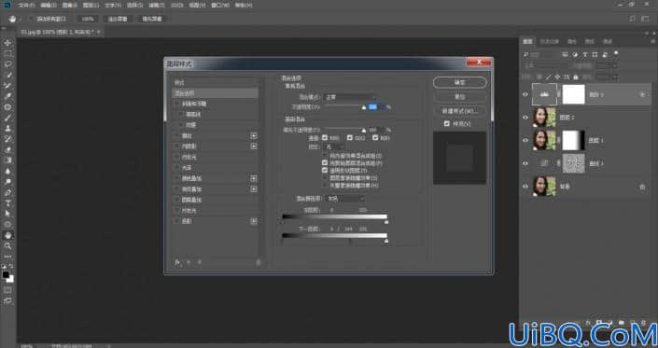This screenshot has height=348, width=658.
Task: Click the plus icon beside 描边 (Stroke)
Action: click(x=254, y=136)
